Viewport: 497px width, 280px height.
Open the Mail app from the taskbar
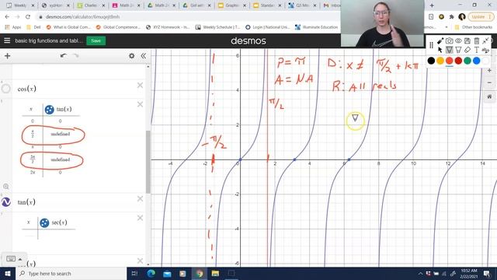coord(167,273)
